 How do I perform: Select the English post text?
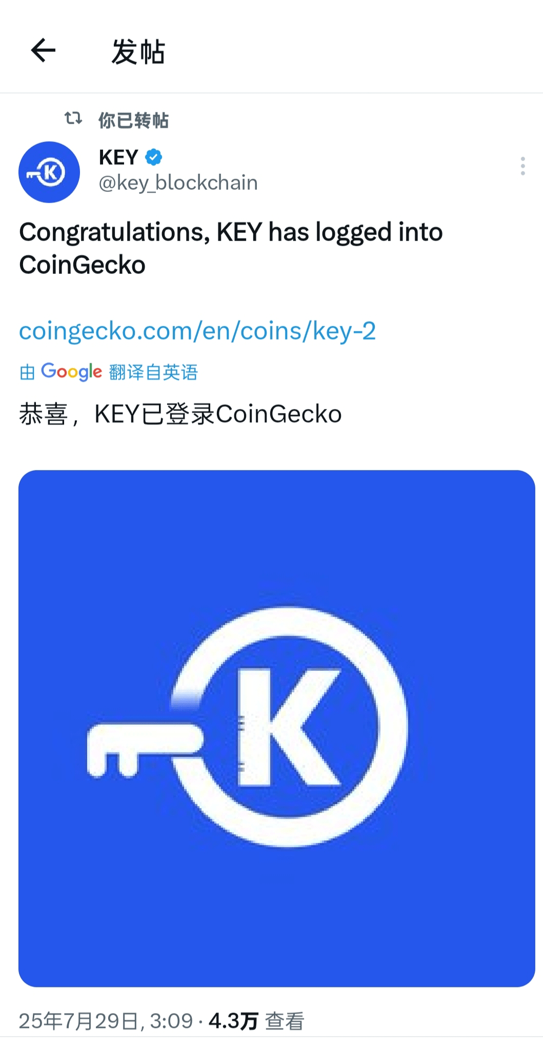tap(231, 248)
